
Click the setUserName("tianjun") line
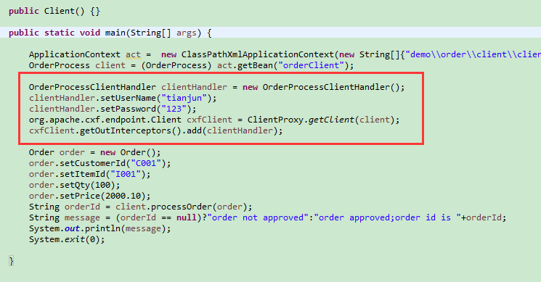pyautogui.click(x=123, y=98)
